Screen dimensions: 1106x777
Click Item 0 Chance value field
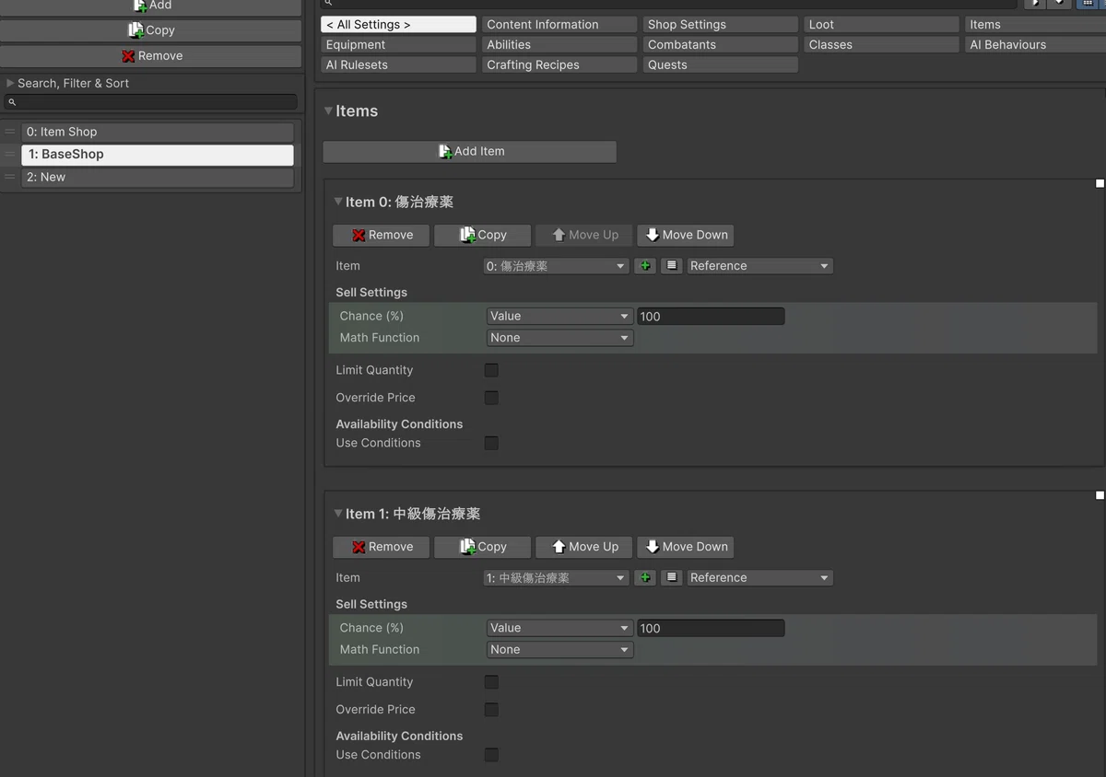point(711,316)
